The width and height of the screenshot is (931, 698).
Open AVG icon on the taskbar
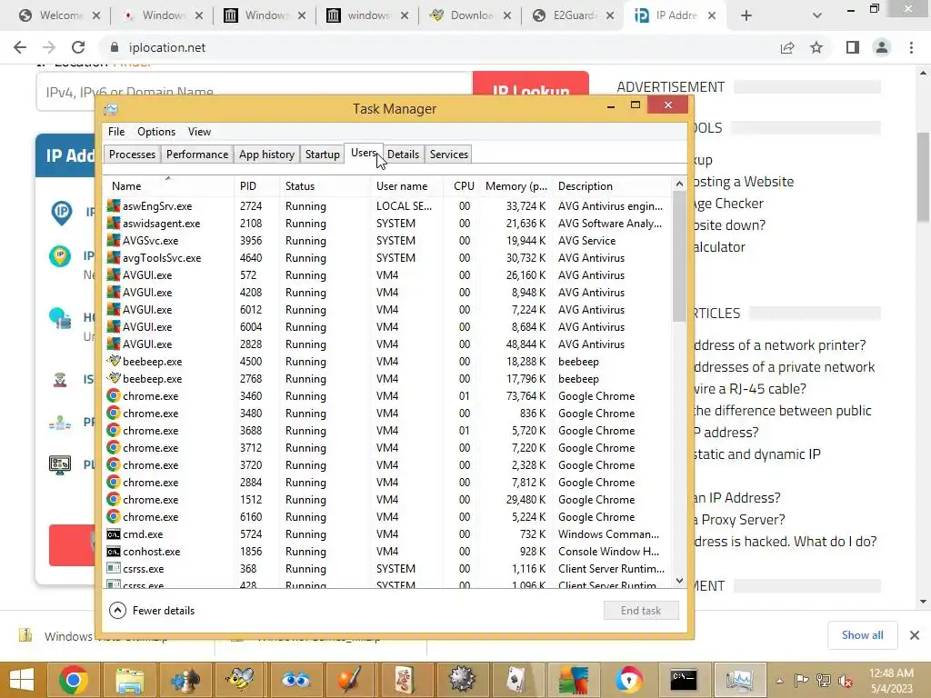(573, 680)
